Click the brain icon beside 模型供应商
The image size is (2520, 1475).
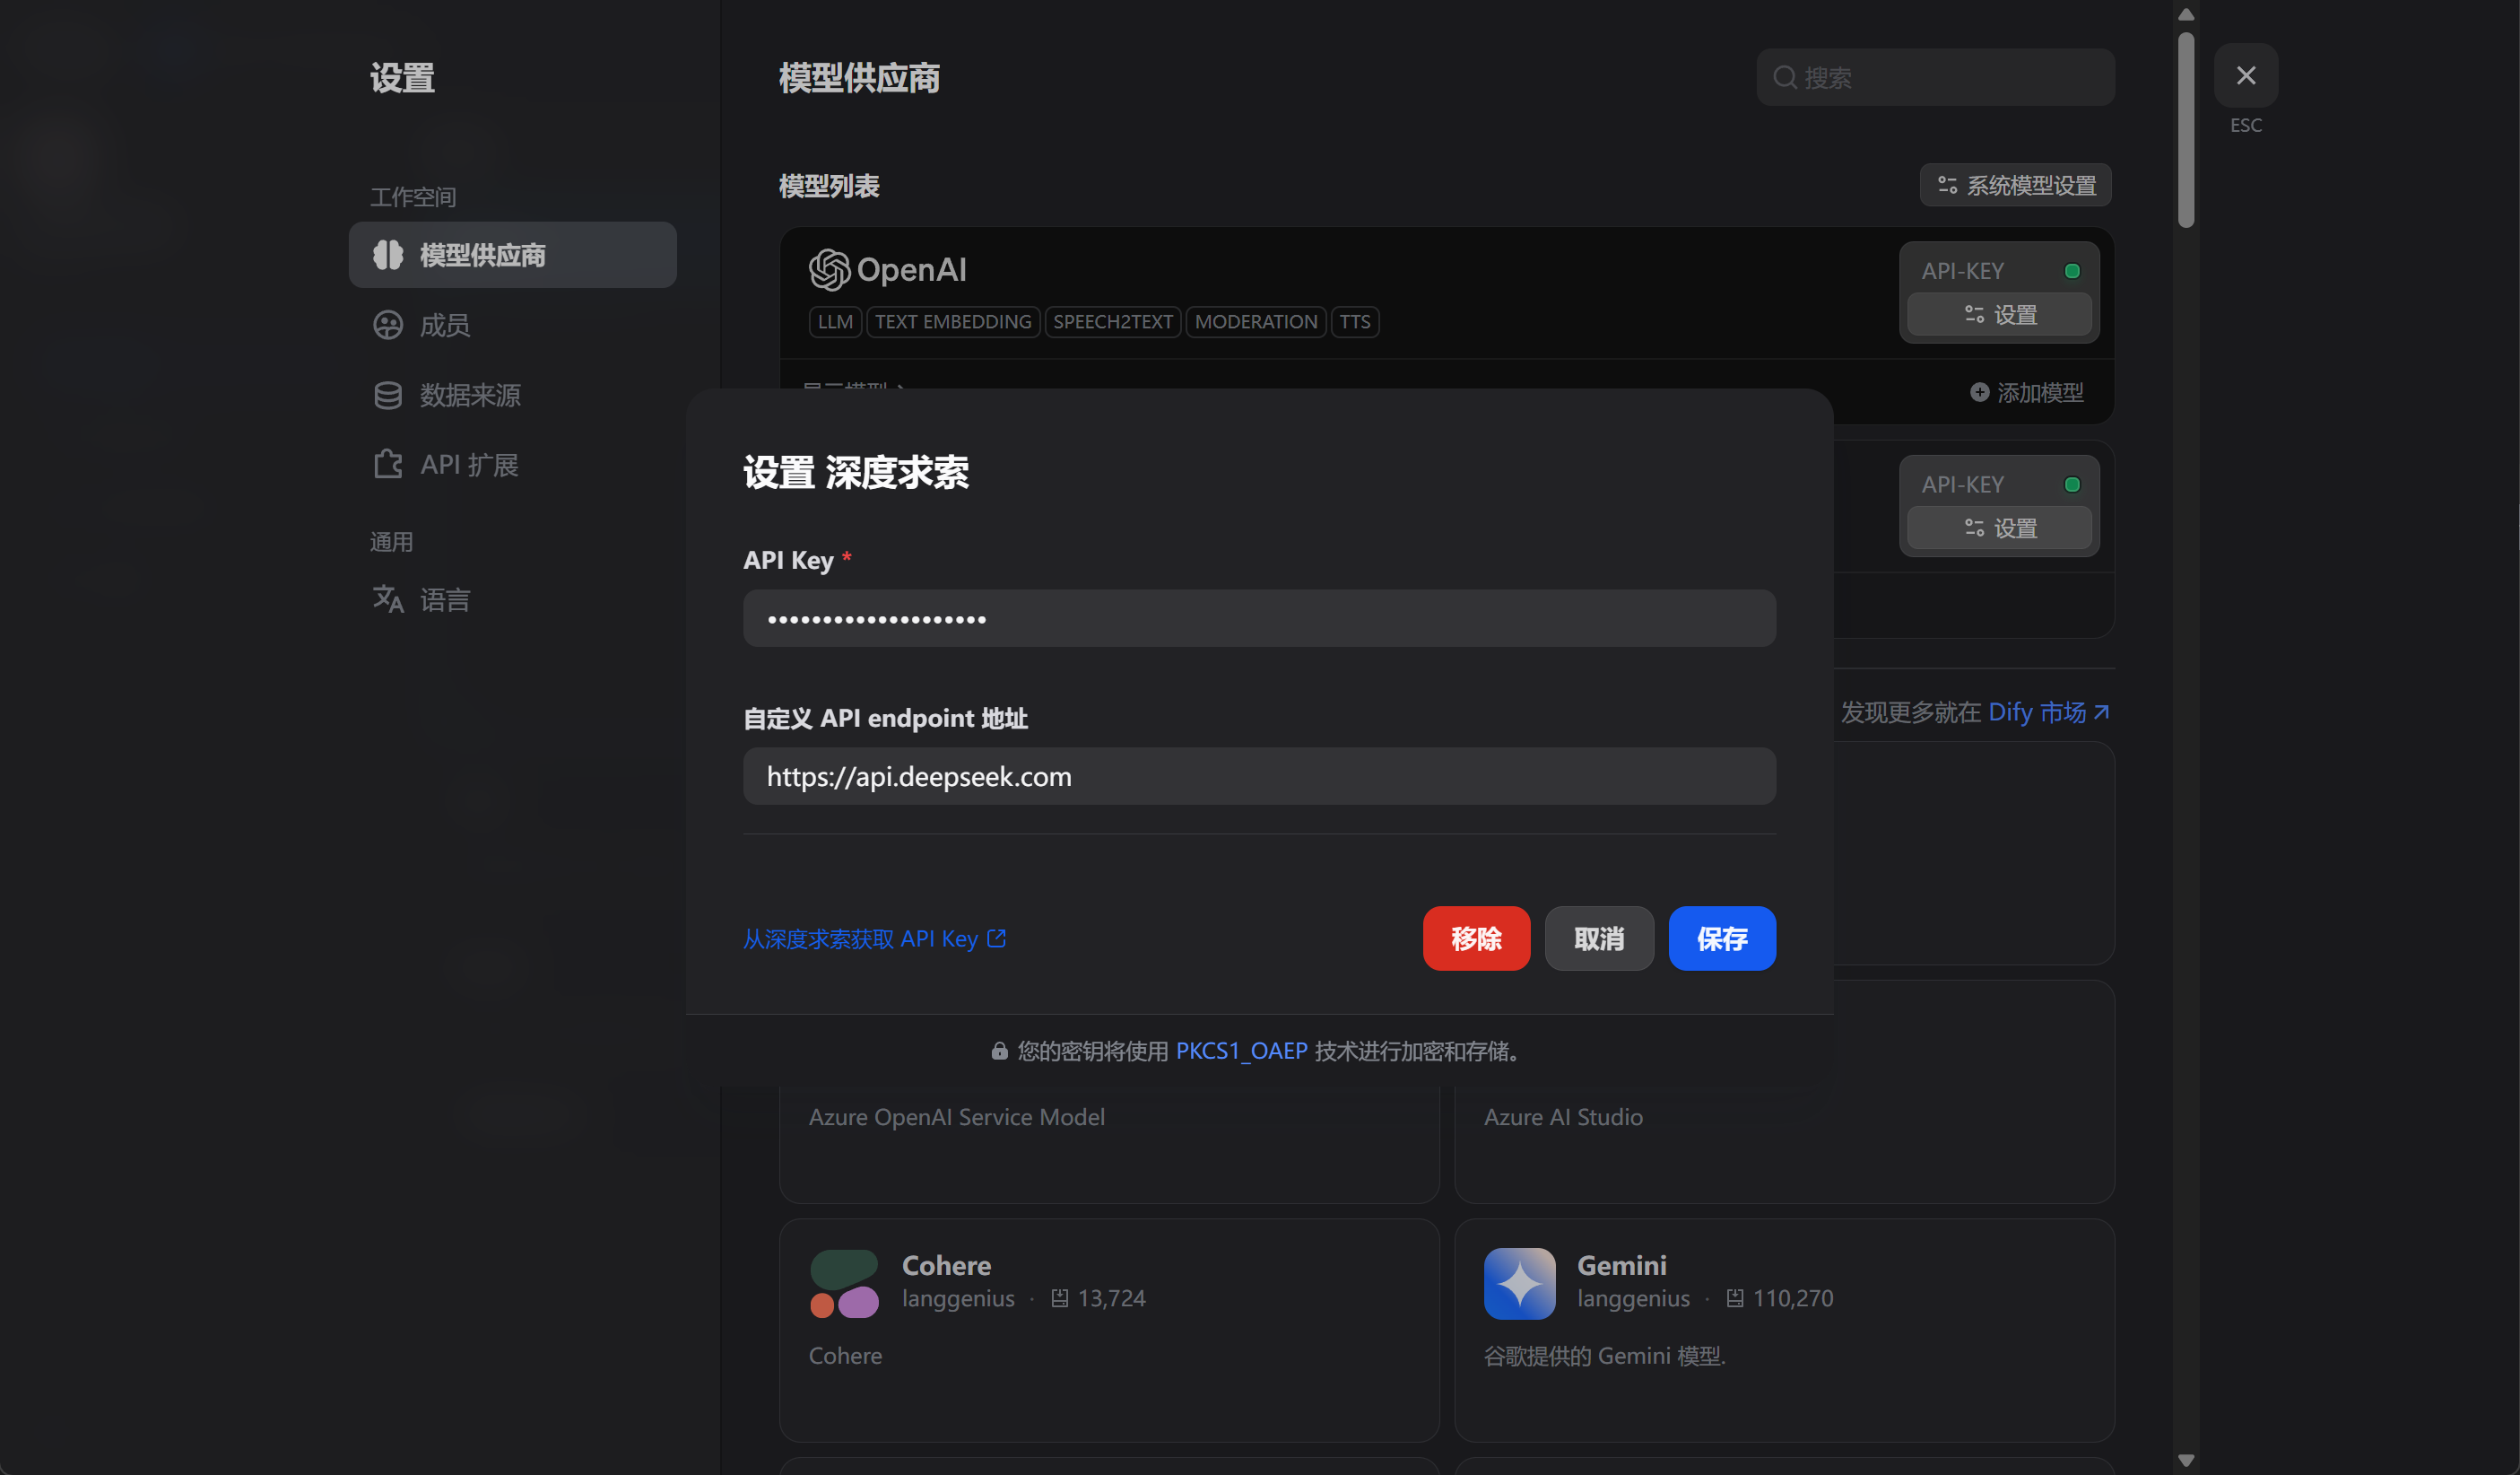[388, 255]
